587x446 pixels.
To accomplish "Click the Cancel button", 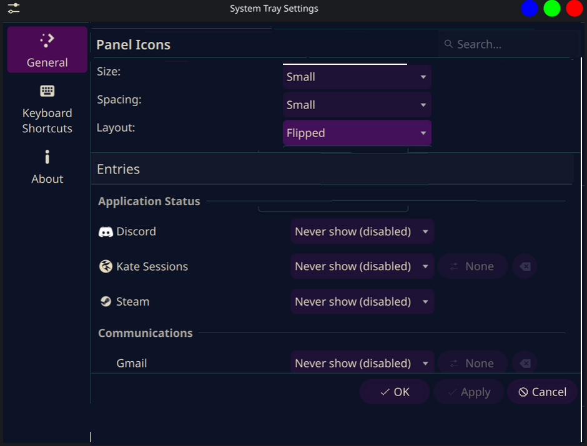I will pyautogui.click(x=542, y=392).
